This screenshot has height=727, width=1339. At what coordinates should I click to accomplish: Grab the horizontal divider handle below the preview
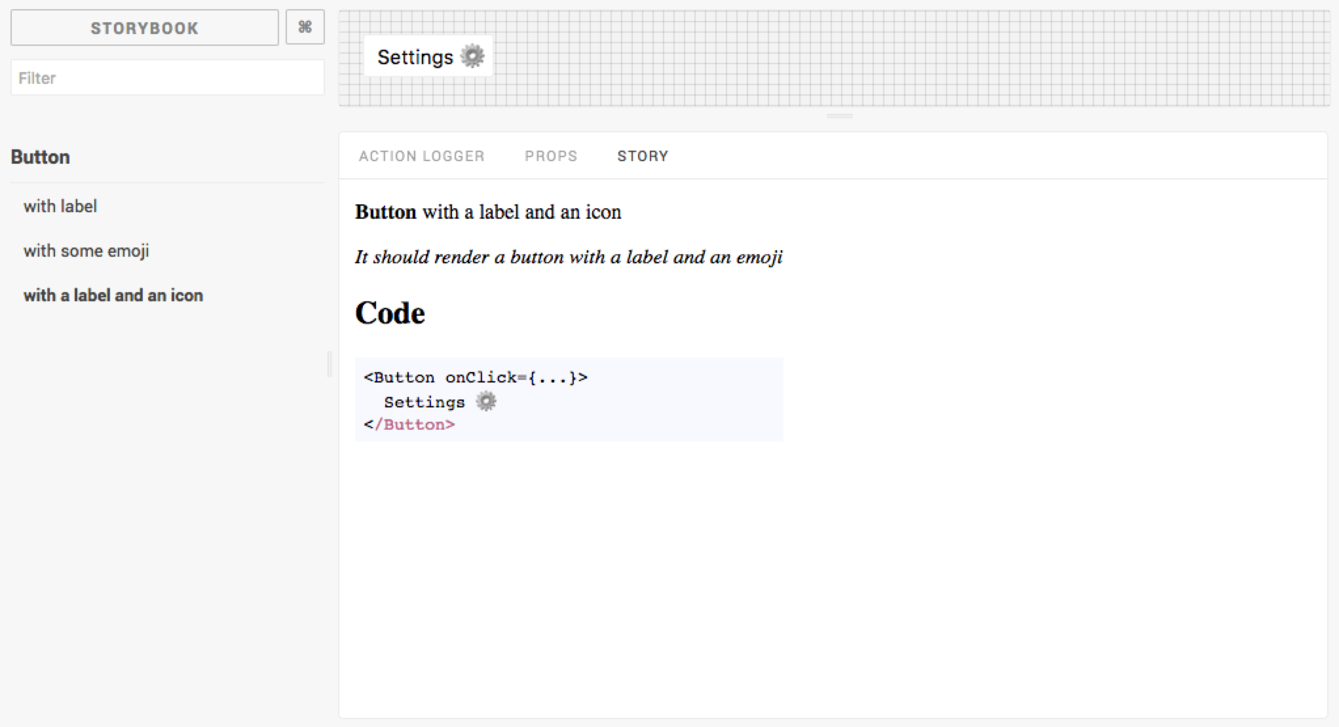click(x=839, y=116)
